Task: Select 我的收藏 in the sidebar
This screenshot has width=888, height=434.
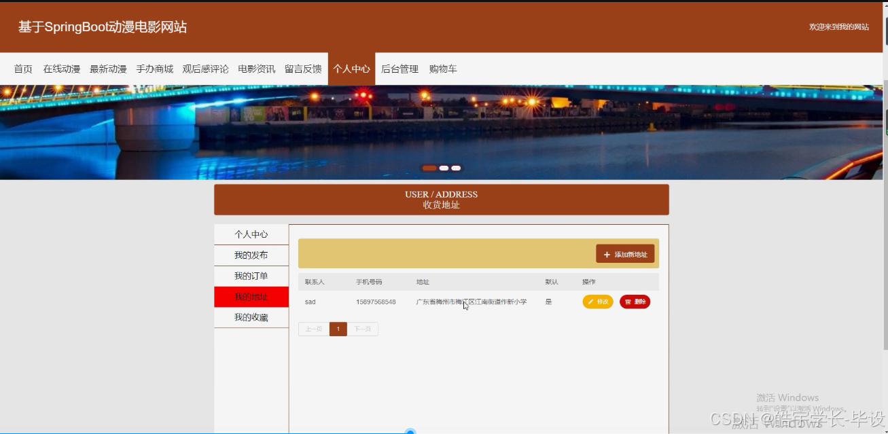Action: point(251,317)
